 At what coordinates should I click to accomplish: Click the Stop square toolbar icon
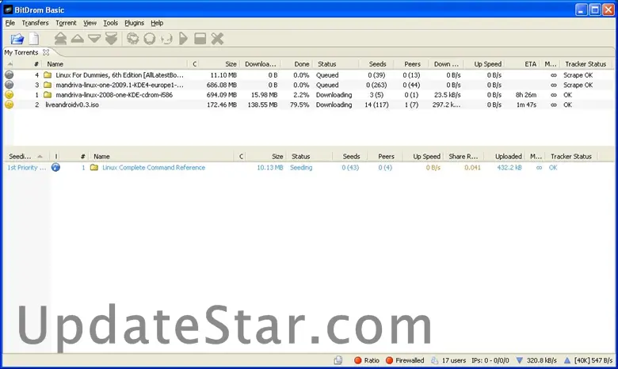pos(200,39)
